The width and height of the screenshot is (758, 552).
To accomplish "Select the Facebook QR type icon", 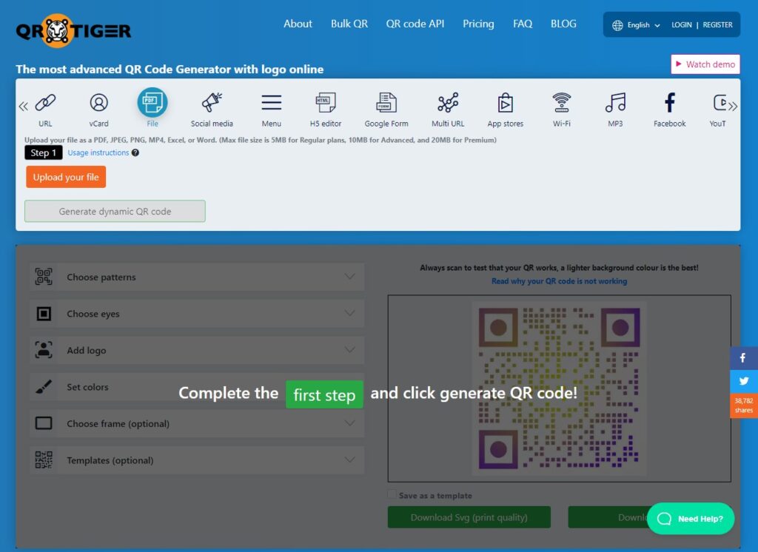I will point(669,102).
